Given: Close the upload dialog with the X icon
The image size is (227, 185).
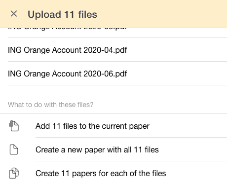Looking at the screenshot, I should (x=14, y=14).
